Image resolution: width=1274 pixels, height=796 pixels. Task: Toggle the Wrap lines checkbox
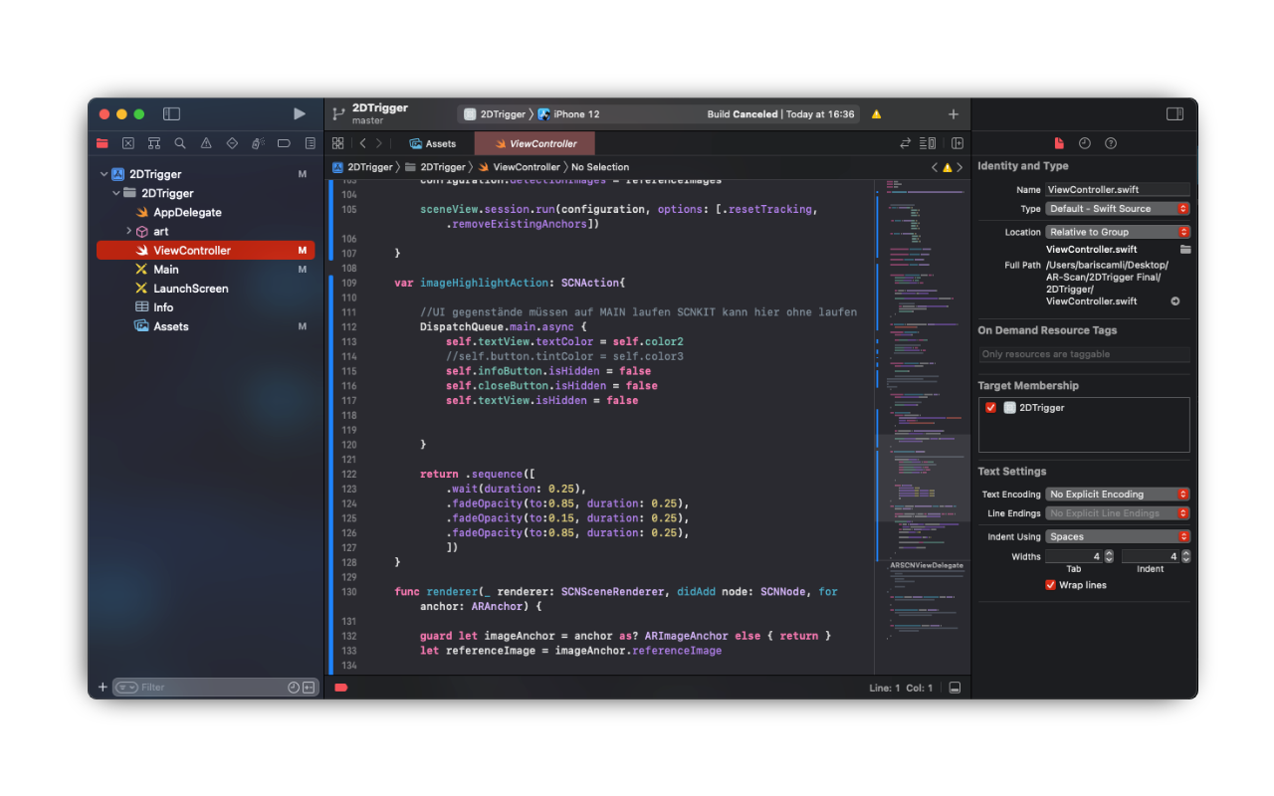click(x=1050, y=585)
